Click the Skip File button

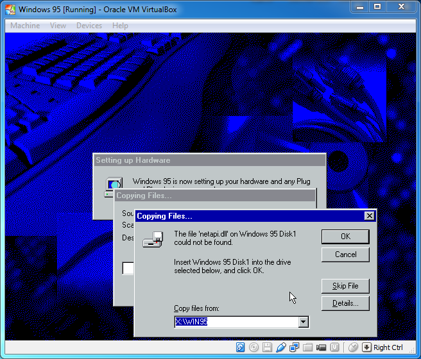(x=345, y=286)
